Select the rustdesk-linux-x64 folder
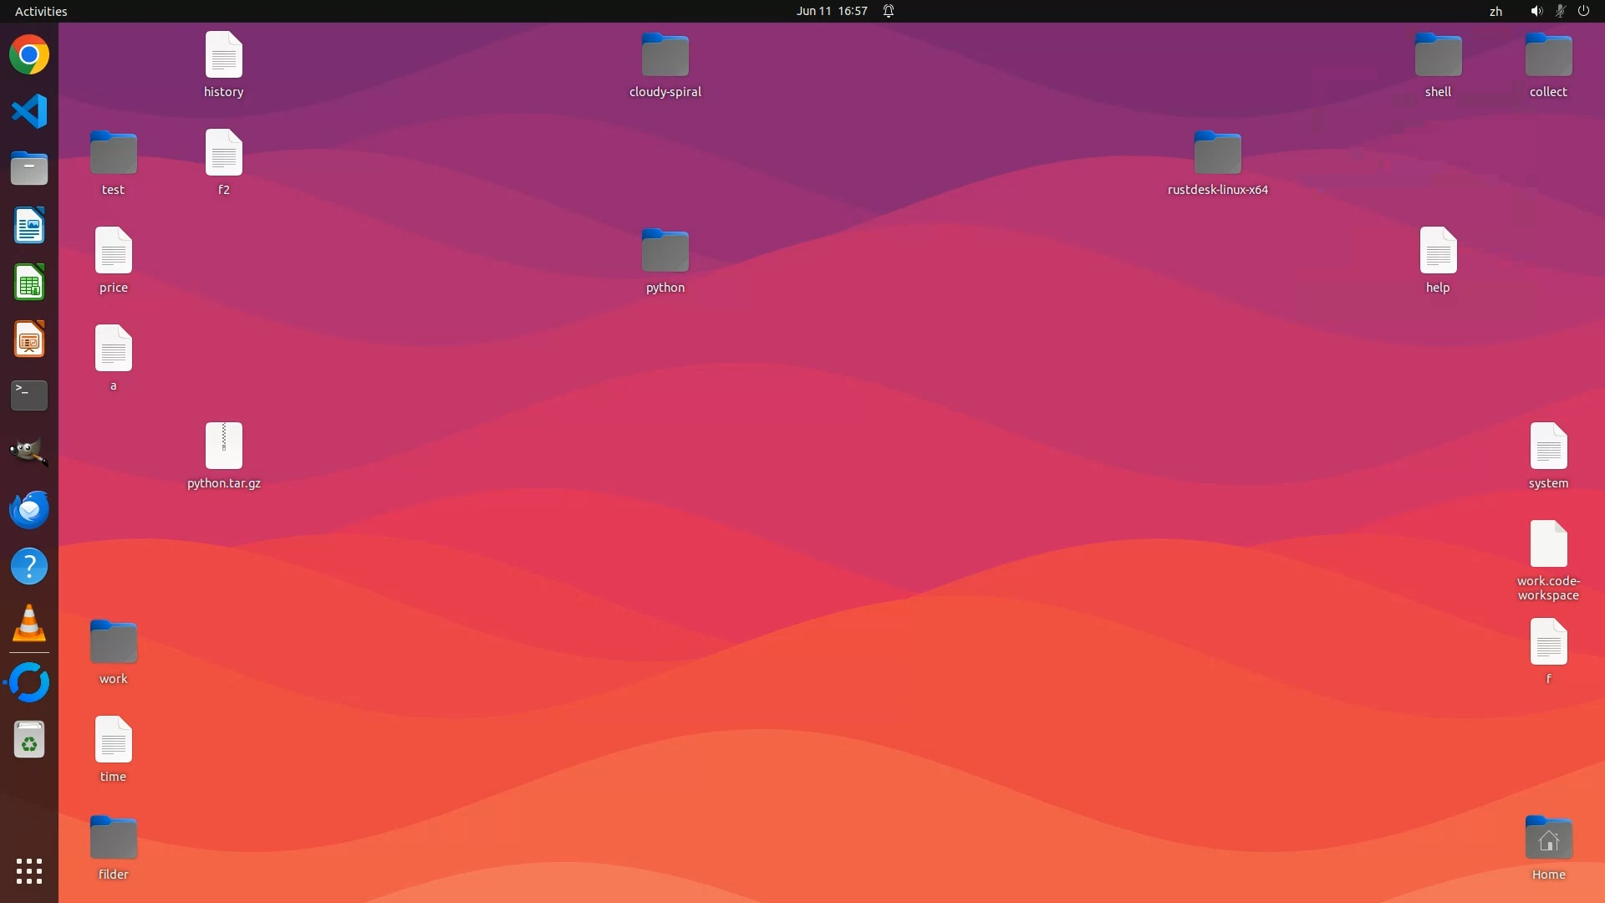 tap(1217, 154)
